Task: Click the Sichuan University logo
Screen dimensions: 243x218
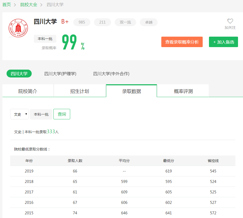Action: tap(18, 28)
